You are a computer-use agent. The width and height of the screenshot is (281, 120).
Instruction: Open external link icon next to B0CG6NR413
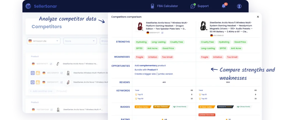62,73
